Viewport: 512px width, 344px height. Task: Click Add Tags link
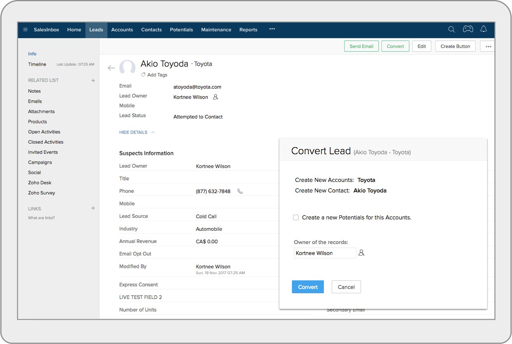(x=157, y=75)
